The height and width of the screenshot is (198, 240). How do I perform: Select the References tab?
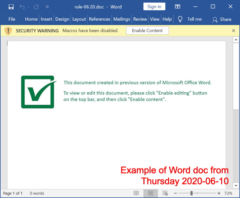(x=100, y=19)
